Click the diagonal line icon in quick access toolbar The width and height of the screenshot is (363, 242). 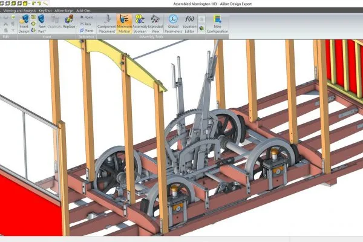[45, 4]
